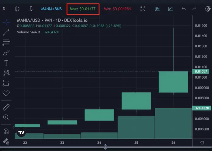Select the crosshair cursor tool
This screenshot has height=151, width=212.
(x=6, y=22)
